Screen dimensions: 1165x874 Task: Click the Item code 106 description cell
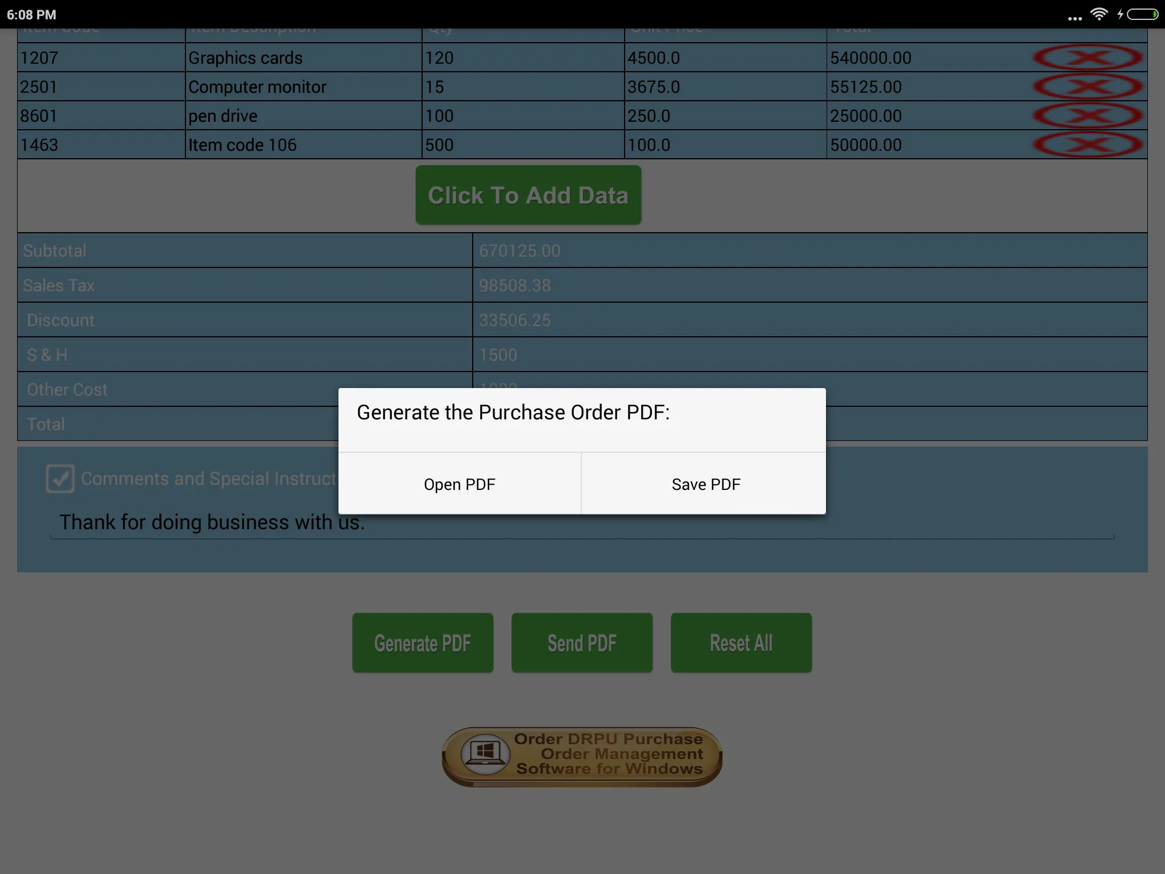(x=304, y=145)
